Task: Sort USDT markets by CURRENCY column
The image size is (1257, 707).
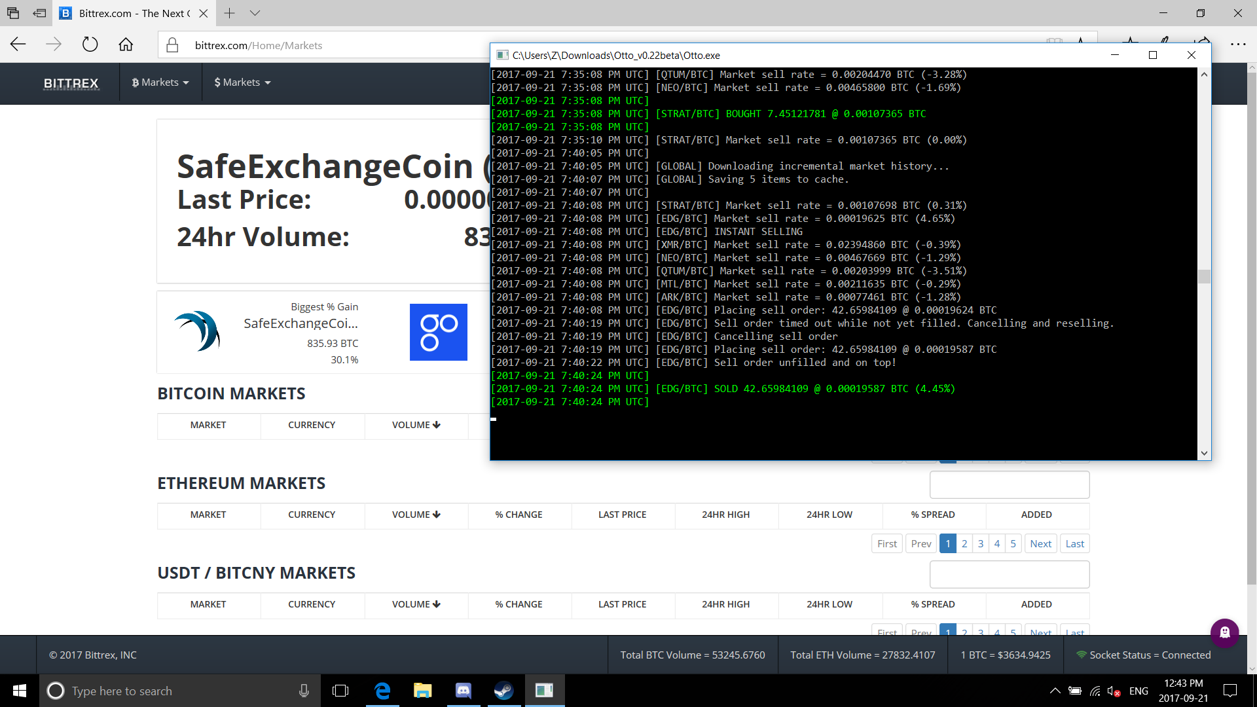Action: point(312,604)
